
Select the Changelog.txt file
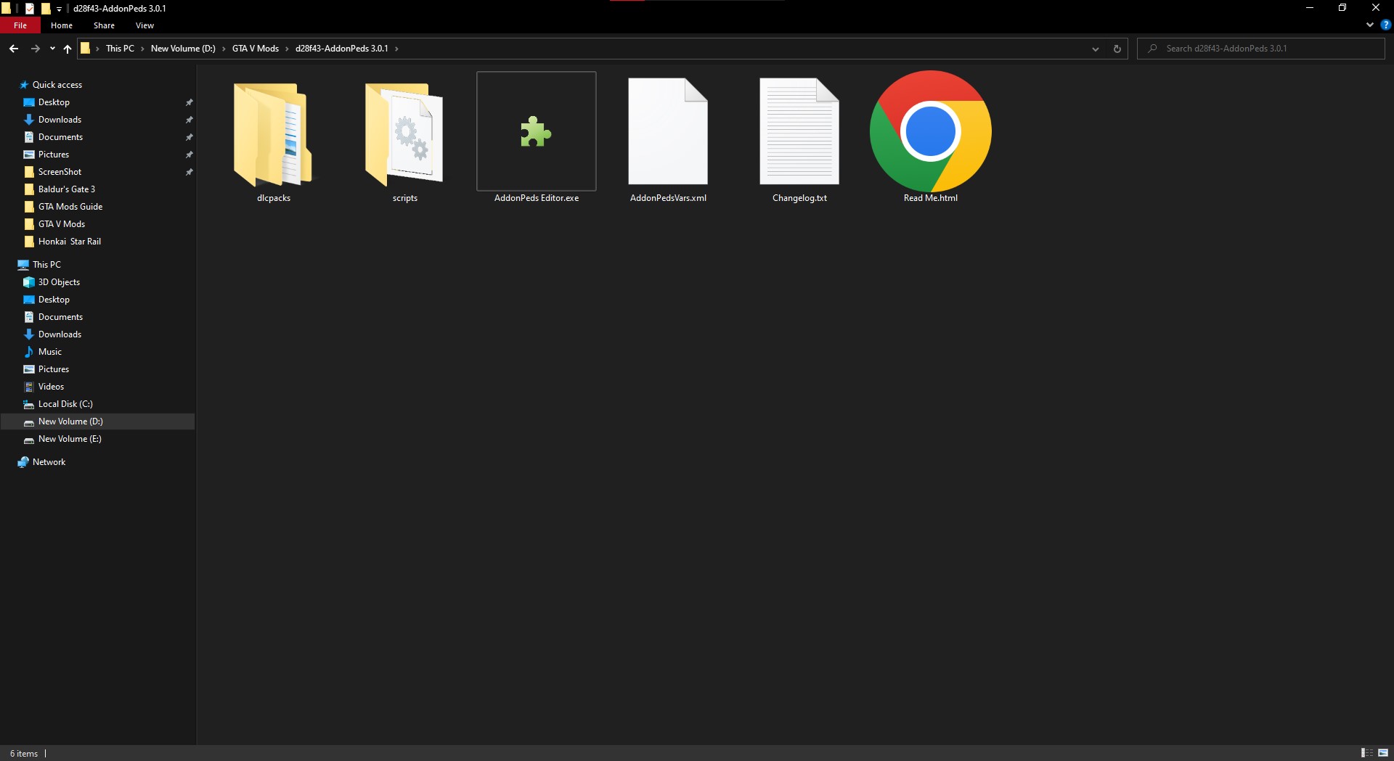click(799, 133)
